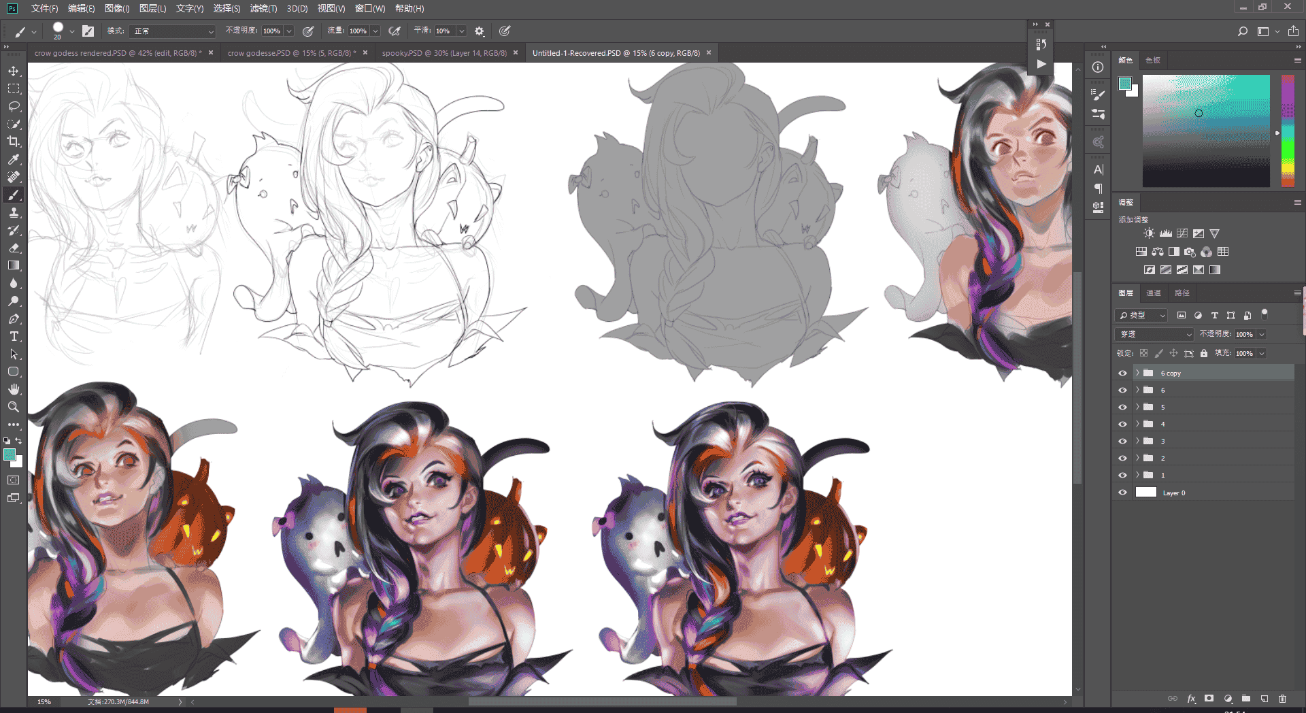Select the Move tool

coord(14,71)
